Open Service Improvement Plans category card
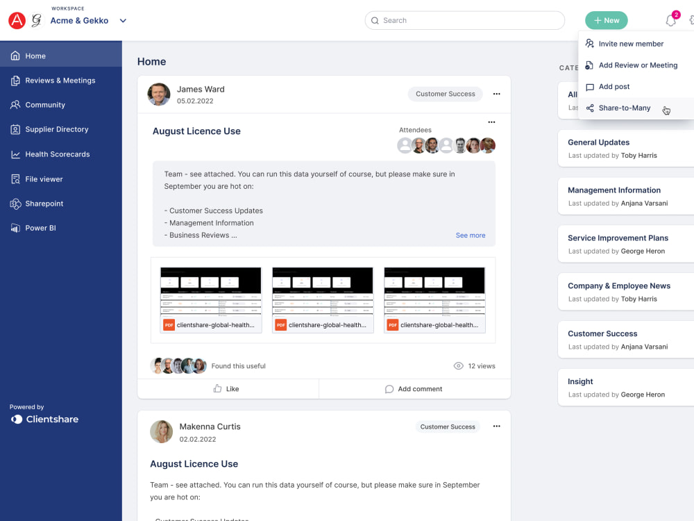Screen dimensions: 694x521 (x=626, y=244)
